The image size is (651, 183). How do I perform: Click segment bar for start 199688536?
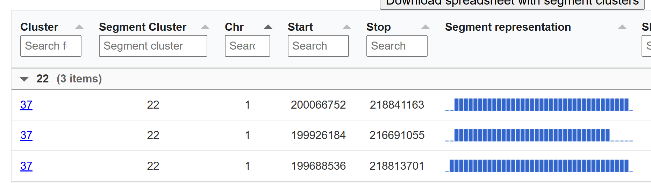point(539,166)
